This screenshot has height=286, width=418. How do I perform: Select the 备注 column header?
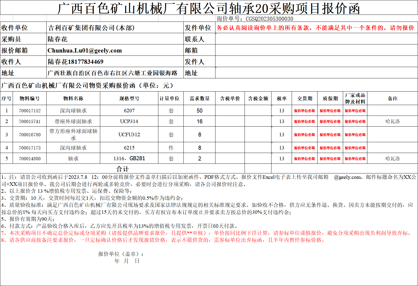pos(393,99)
